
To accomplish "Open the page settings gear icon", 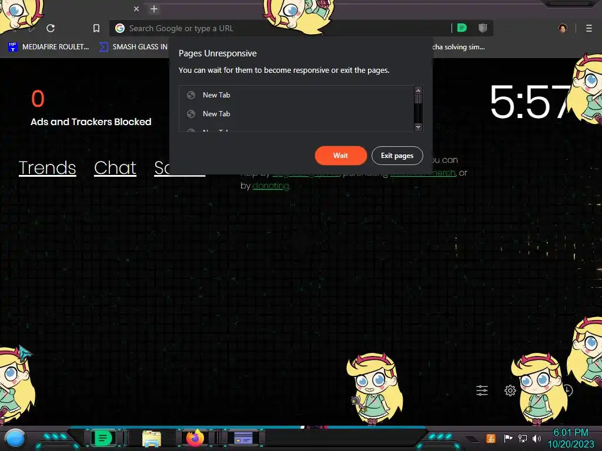I will click(510, 391).
